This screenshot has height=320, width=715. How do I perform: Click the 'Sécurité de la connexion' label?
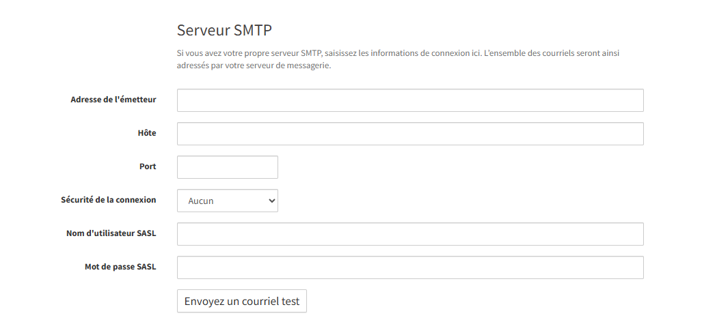[x=109, y=200]
